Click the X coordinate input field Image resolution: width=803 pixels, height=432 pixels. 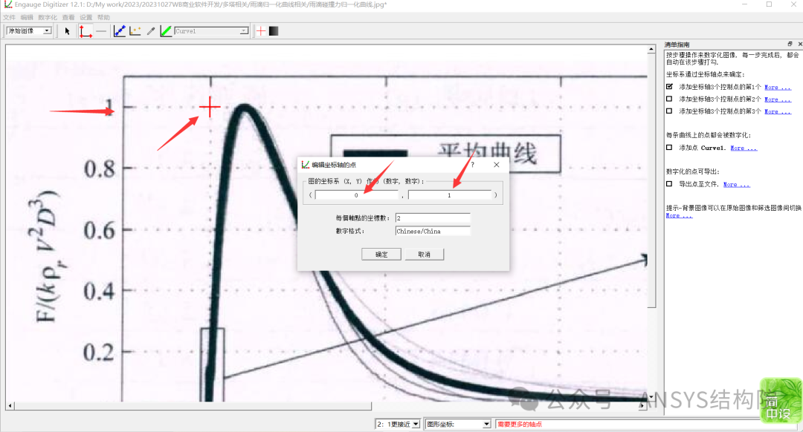(357, 195)
